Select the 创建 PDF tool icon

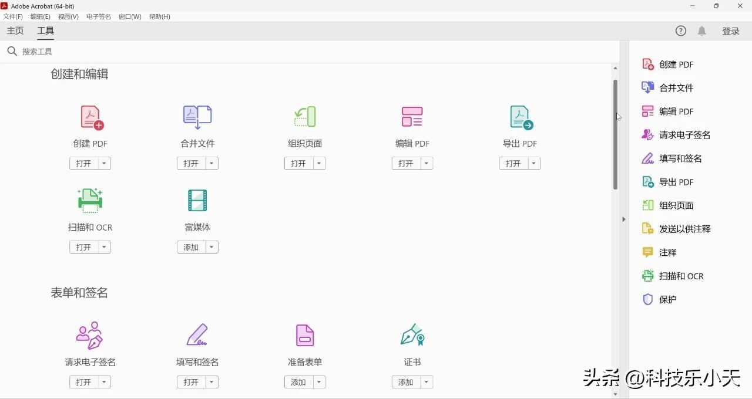90,117
